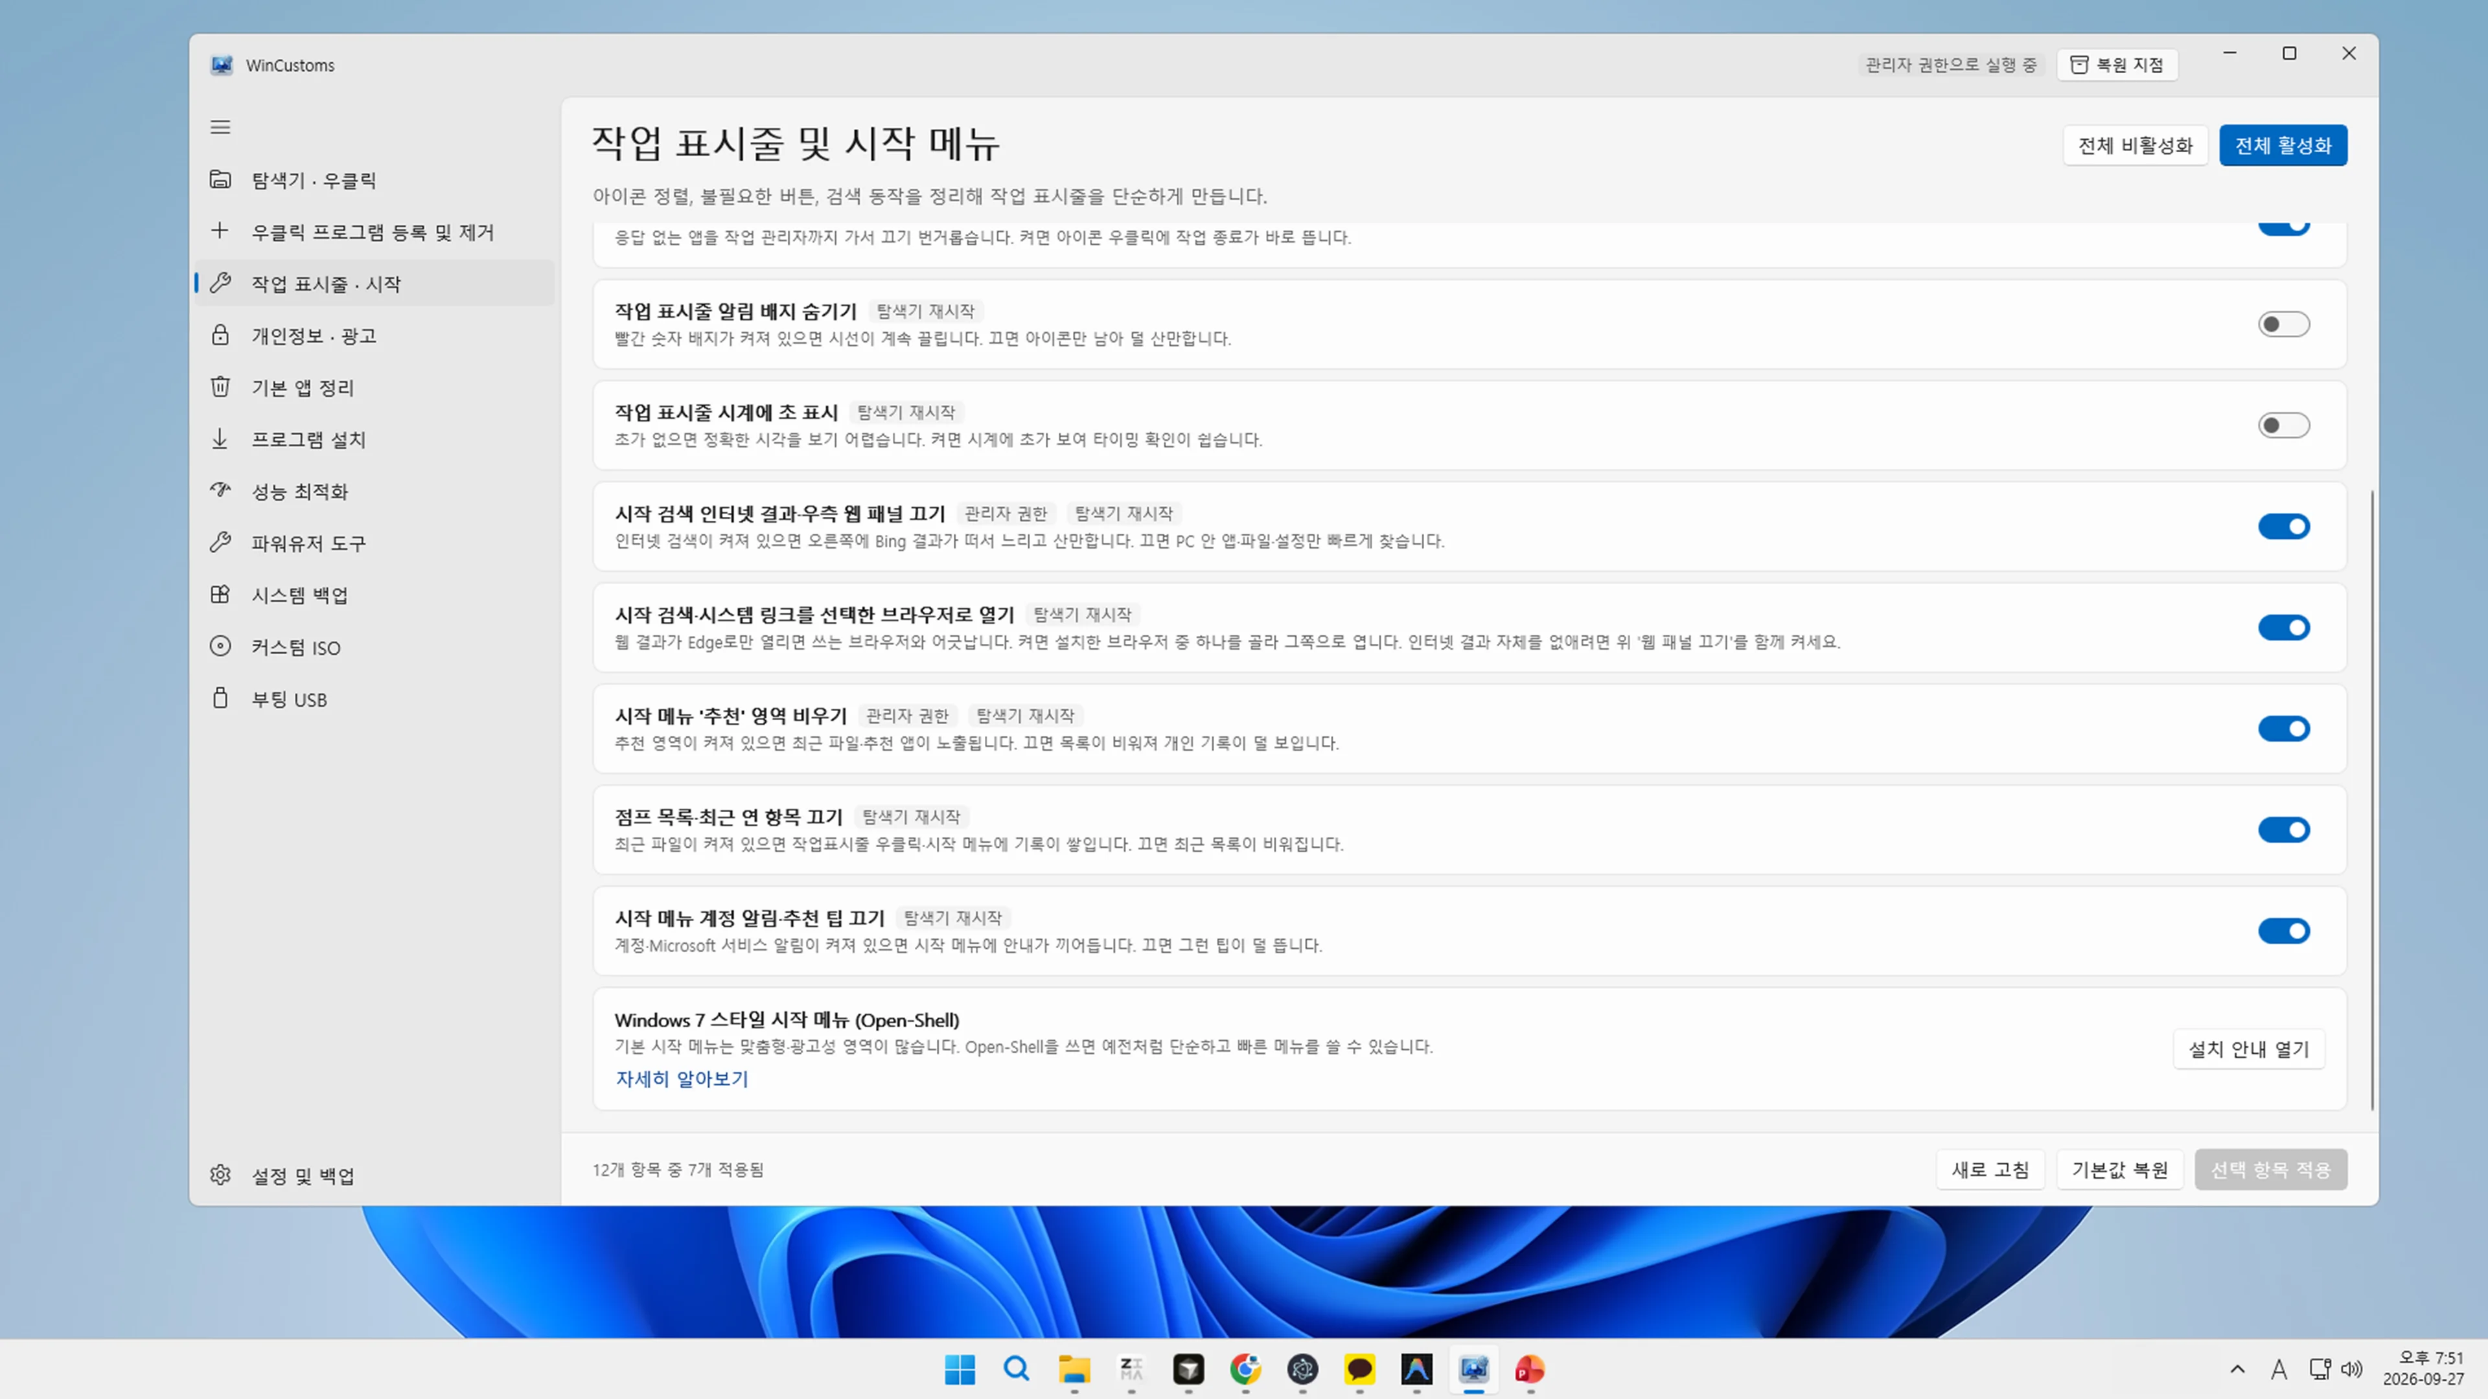2488x1399 pixels.
Task: Click the USB icon beside 부팅 USB
Action: coord(220,698)
